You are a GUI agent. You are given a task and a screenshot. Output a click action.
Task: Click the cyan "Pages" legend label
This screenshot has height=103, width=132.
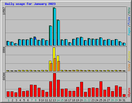[129, 31]
